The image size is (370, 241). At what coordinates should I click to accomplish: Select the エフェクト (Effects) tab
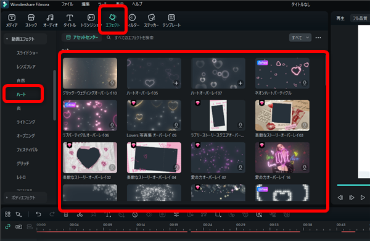(x=113, y=20)
